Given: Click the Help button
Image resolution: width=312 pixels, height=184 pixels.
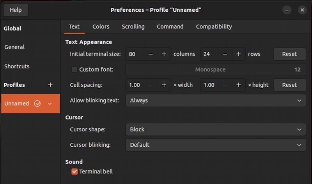Looking at the screenshot, I should coord(16,10).
